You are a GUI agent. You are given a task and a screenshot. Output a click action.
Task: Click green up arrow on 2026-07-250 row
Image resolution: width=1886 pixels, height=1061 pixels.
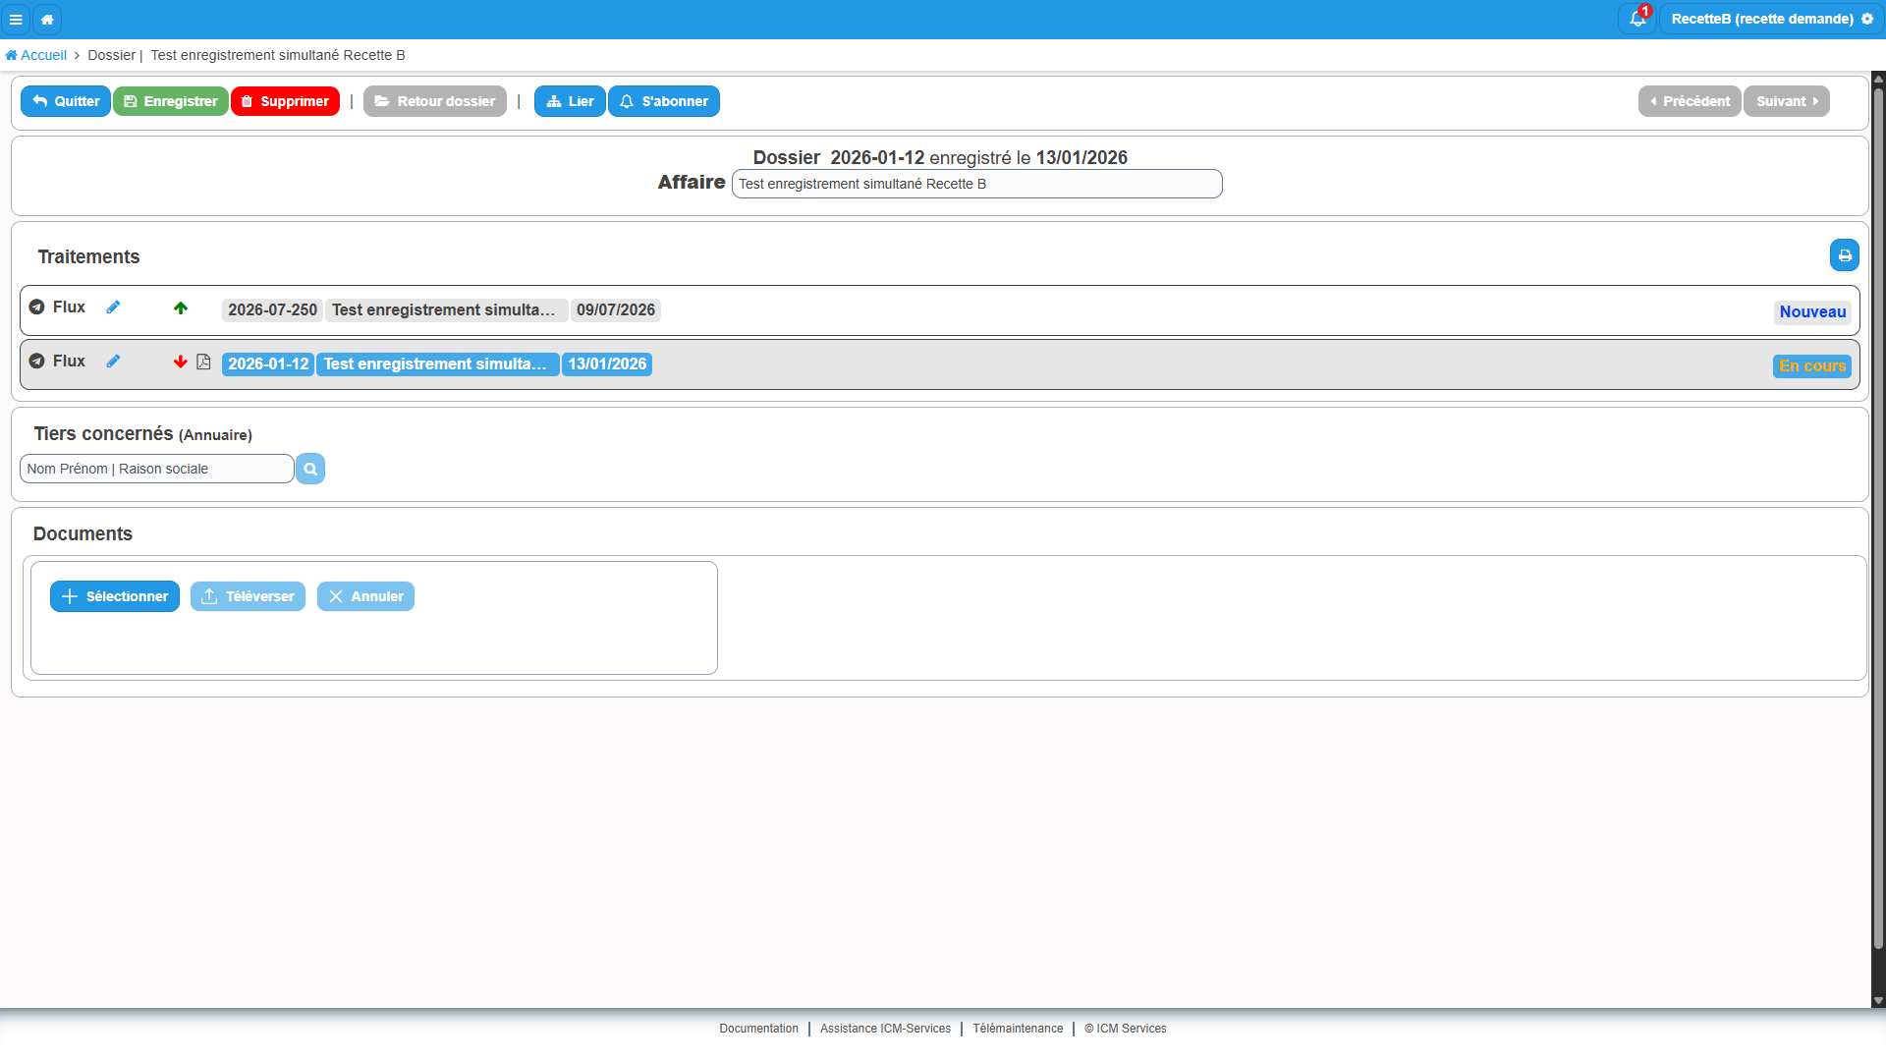click(181, 308)
